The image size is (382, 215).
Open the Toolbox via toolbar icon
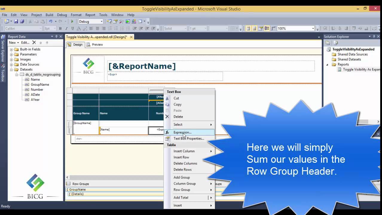(x=121, y=21)
